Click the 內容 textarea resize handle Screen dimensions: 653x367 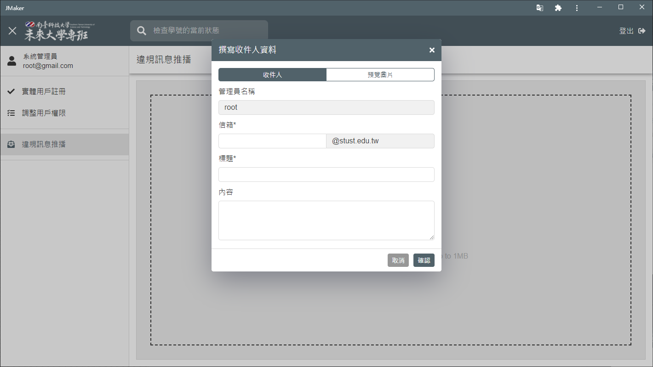coord(431,237)
